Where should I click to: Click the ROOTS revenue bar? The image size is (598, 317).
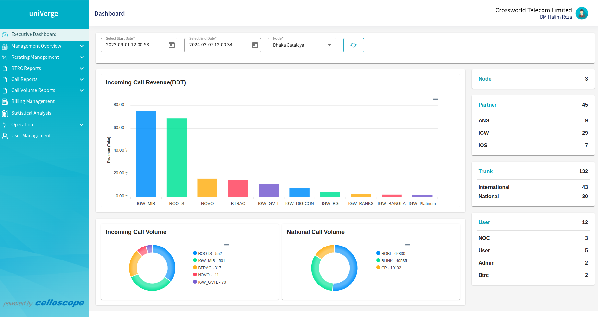click(x=177, y=158)
